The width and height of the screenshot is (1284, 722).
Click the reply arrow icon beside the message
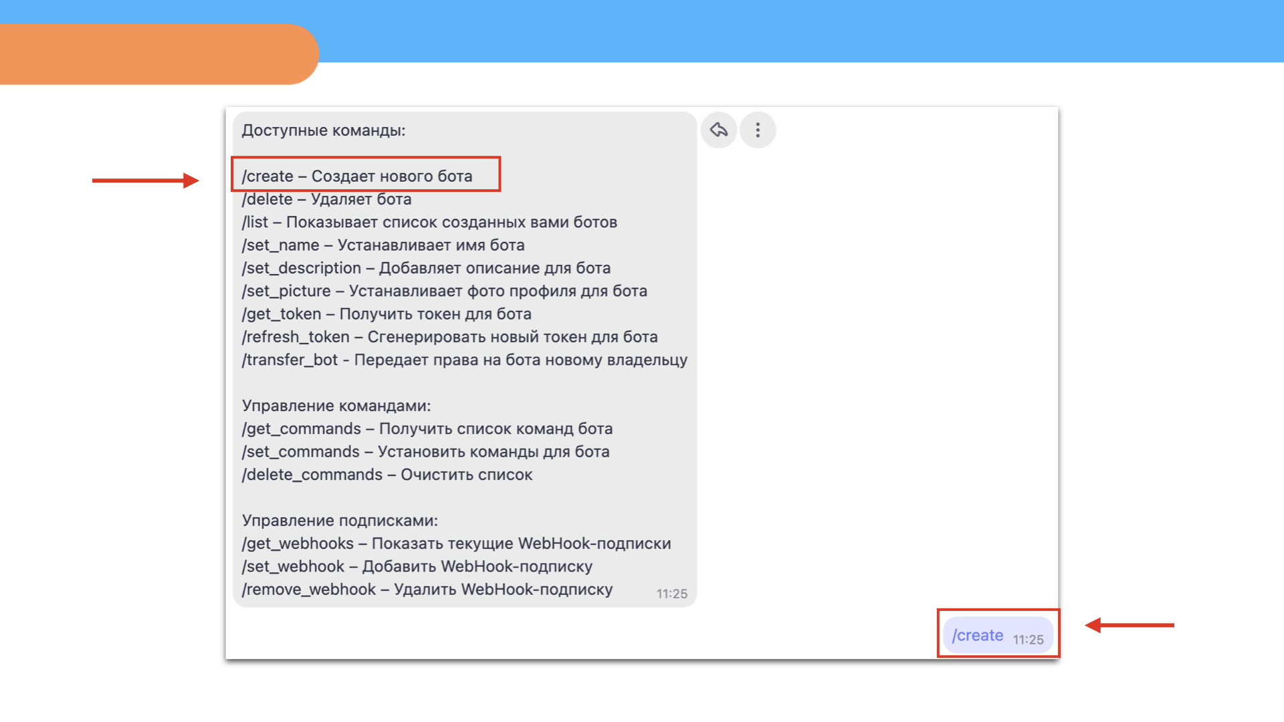pos(719,130)
